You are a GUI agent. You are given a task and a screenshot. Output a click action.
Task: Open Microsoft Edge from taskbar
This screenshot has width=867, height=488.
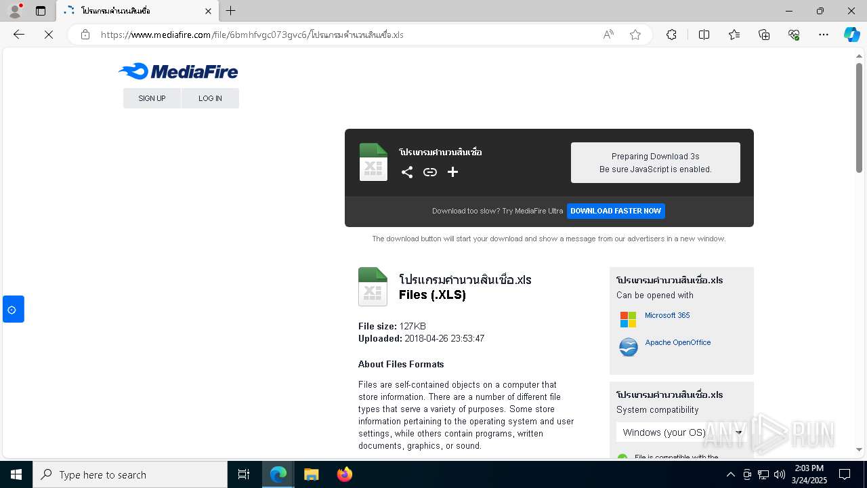(278, 474)
